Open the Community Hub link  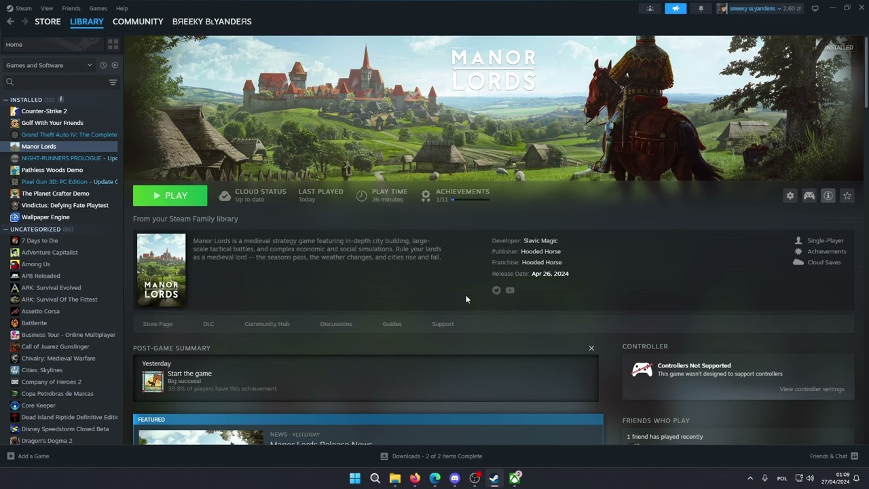click(267, 324)
